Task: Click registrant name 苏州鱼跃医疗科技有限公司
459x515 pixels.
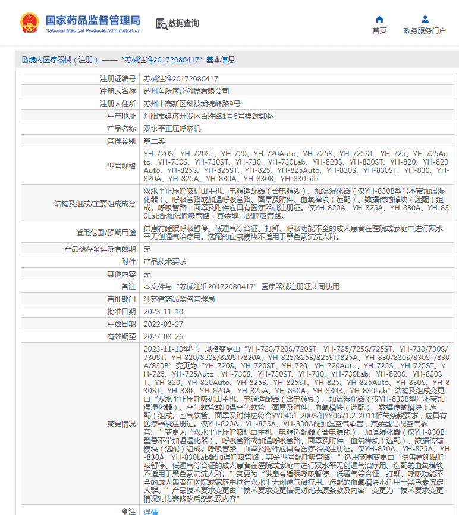Action: click(x=187, y=91)
